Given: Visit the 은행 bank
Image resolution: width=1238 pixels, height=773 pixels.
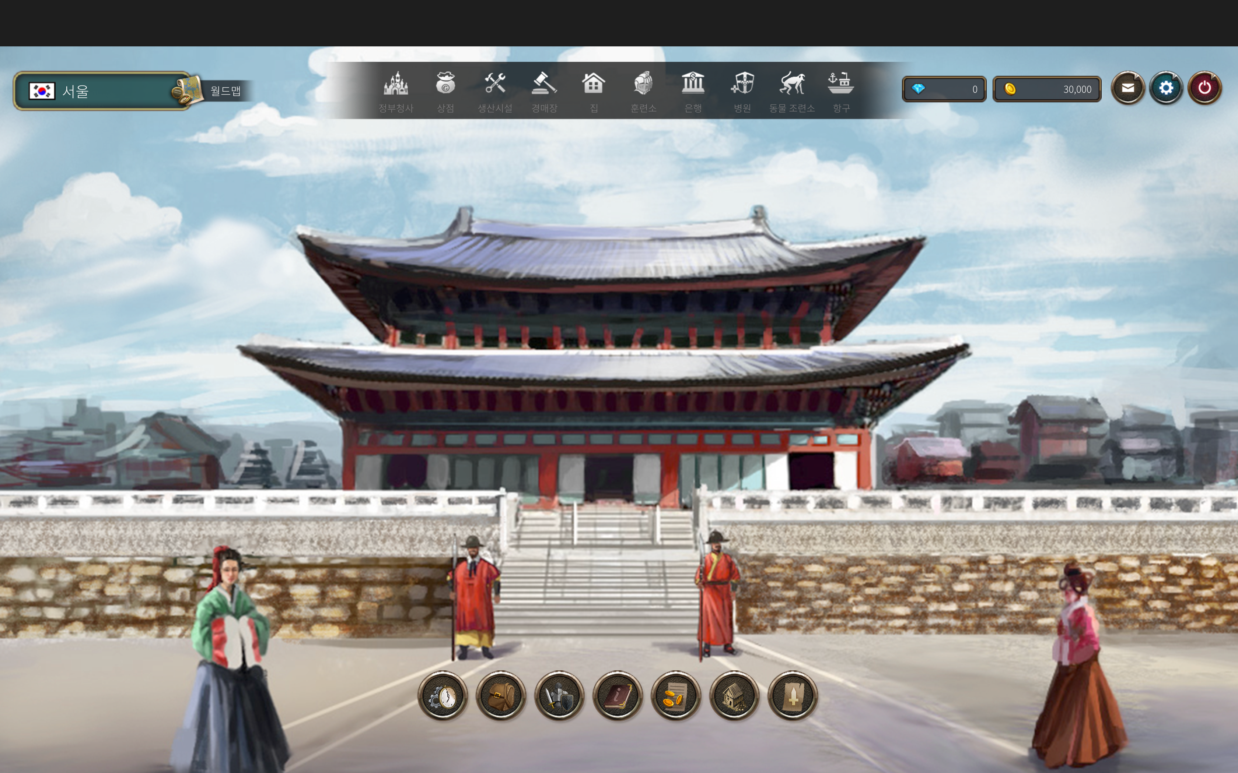Looking at the screenshot, I should (x=693, y=92).
